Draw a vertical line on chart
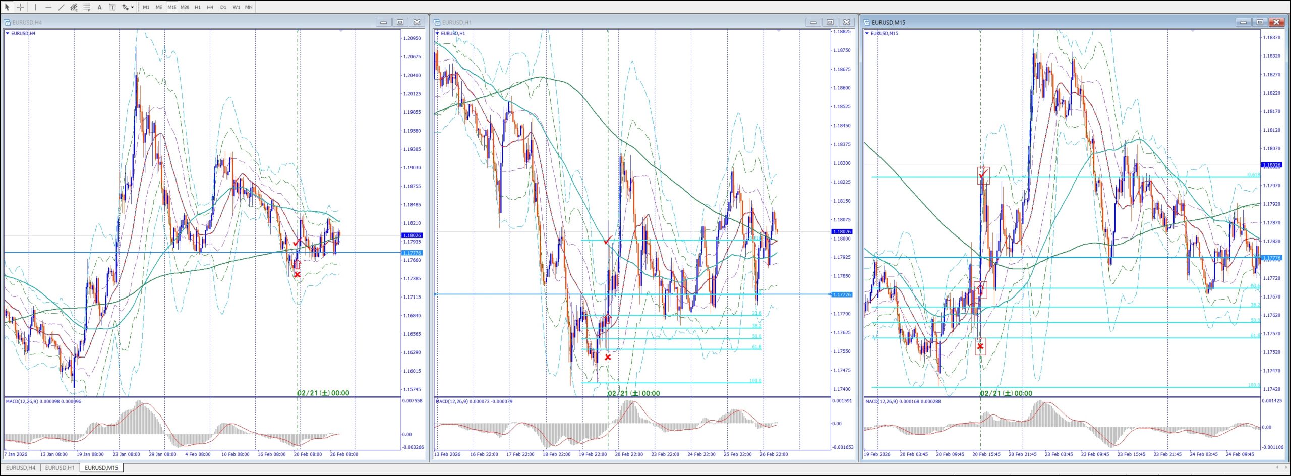This screenshot has height=476, width=1291. pyautogui.click(x=35, y=7)
